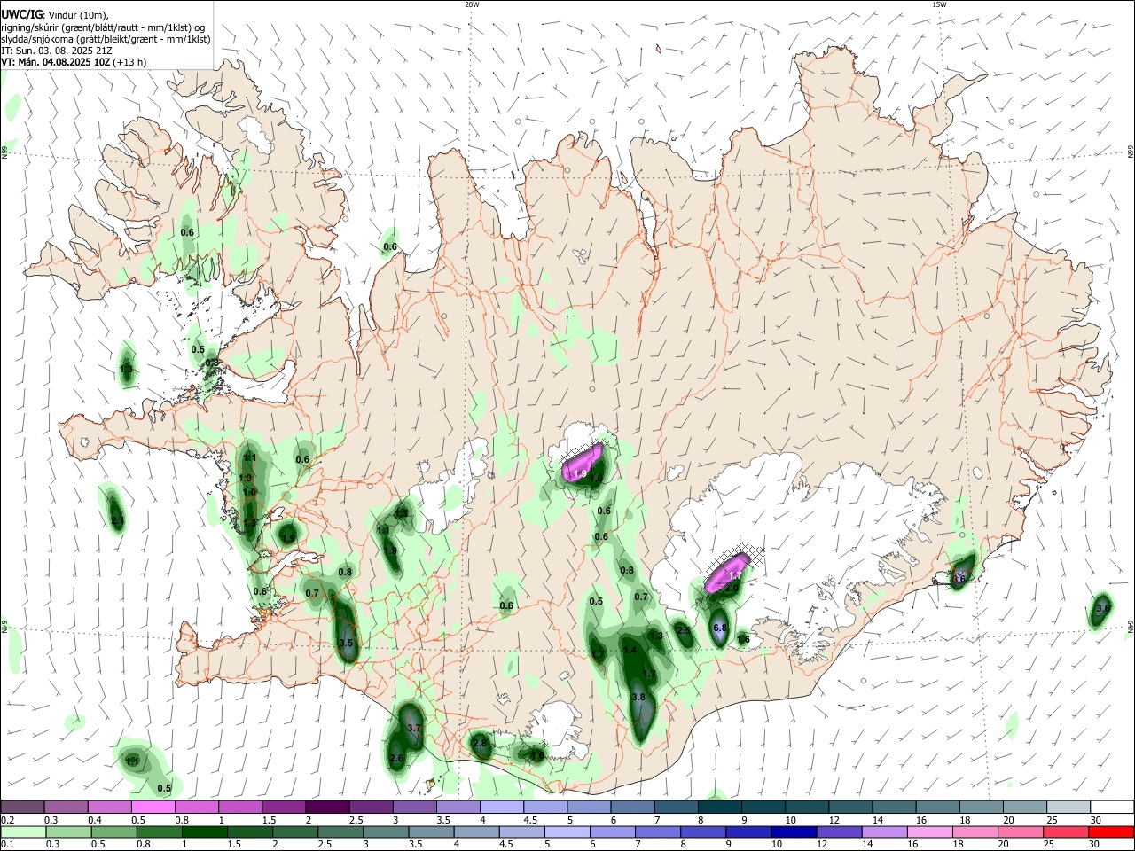Click the darkest green swatch between 1 and 1.5 in bottom legend row
This screenshot has width=1135, height=851.
tap(204, 831)
